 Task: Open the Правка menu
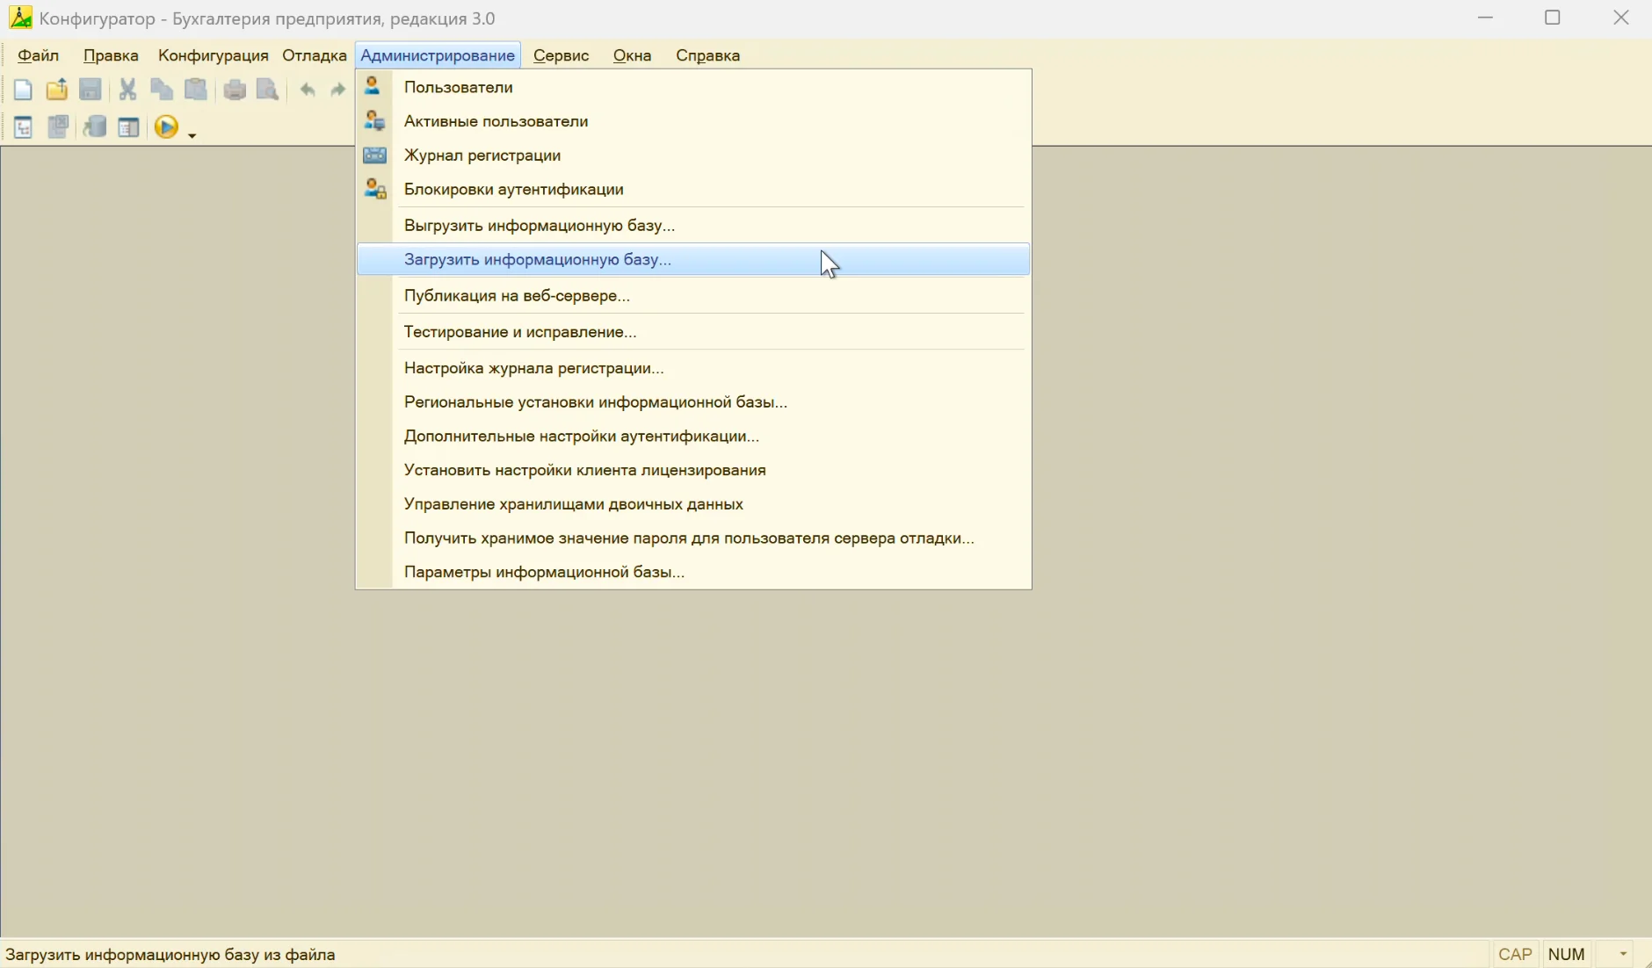point(111,55)
